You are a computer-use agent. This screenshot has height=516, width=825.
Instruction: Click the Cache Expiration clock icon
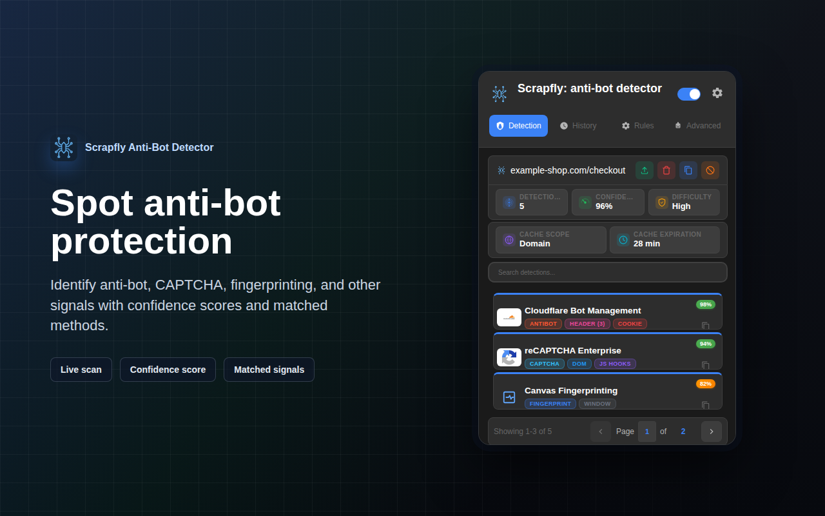pos(623,239)
